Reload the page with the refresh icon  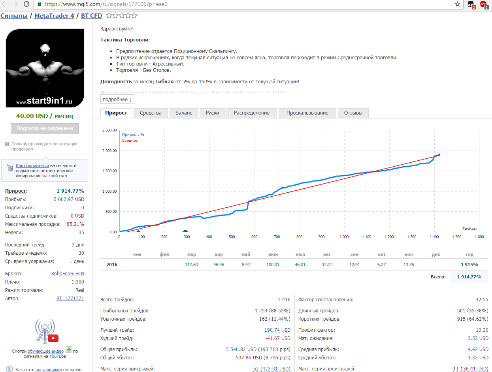26,4
